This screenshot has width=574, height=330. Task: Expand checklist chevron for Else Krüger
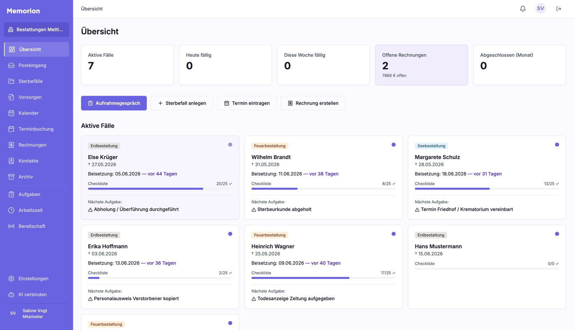tap(230, 183)
